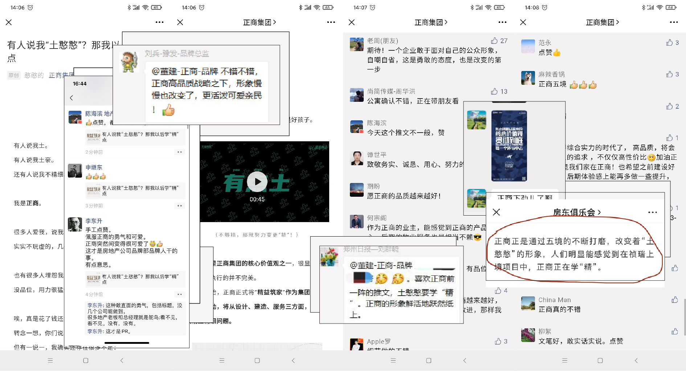Like 麻辣香锅's comment 正商五境

(x=670, y=74)
